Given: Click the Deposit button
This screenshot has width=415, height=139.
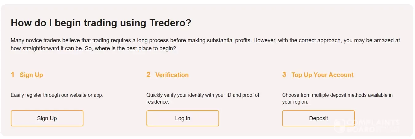Looking at the screenshot, I should click(318, 118).
